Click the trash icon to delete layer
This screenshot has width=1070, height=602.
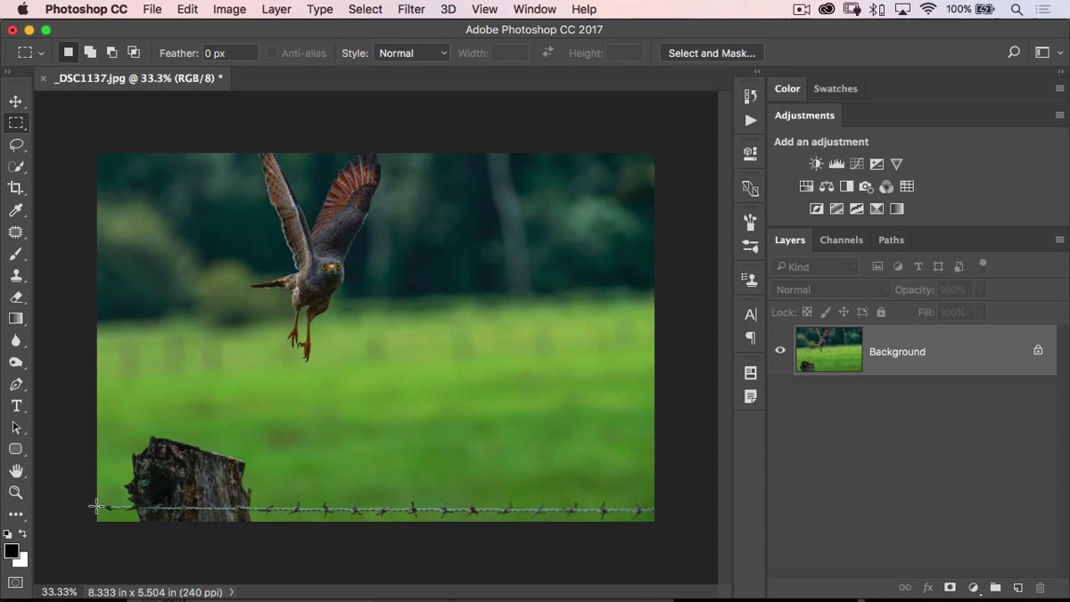1040,588
